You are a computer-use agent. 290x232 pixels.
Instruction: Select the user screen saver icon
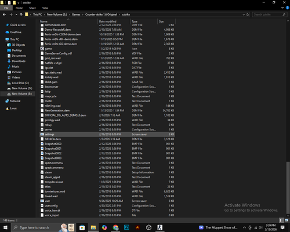click(x=42, y=201)
